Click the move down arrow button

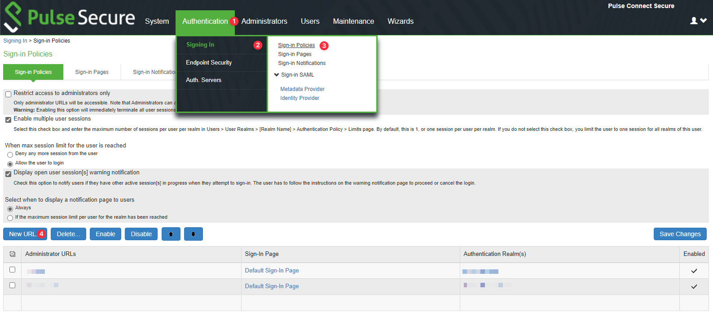click(193, 234)
